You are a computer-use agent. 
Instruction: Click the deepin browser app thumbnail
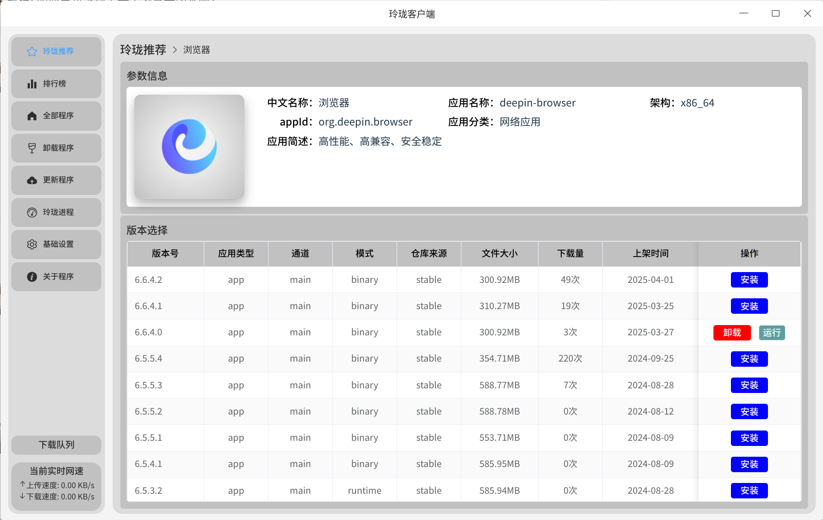(x=189, y=147)
